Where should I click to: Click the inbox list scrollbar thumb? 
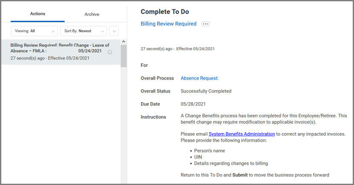click(124, 55)
